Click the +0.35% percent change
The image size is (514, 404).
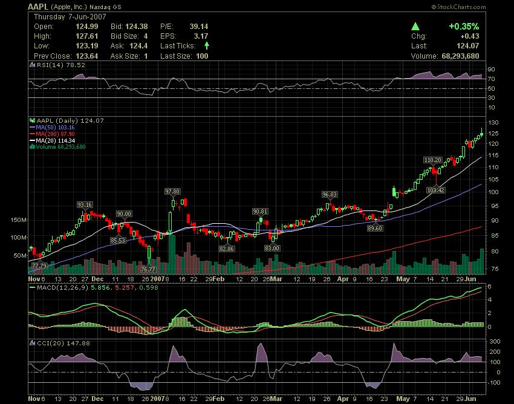click(x=464, y=26)
